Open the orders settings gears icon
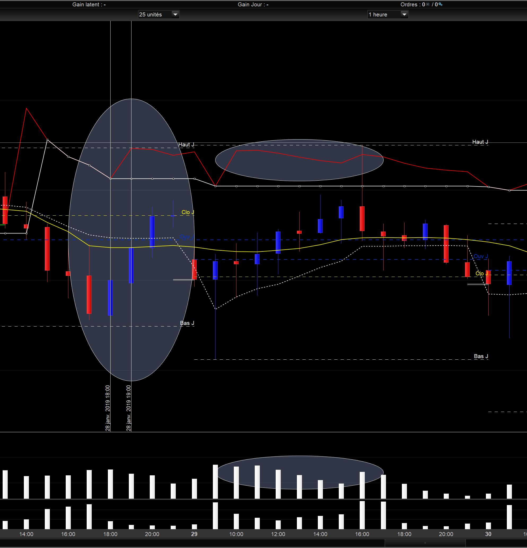The width and height of the screenshot is (527, 548). tap(440, 4)
